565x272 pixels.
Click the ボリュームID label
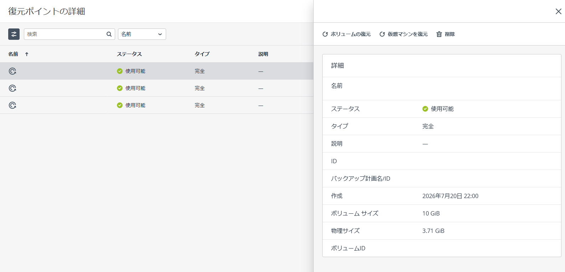tap(348, 248)
